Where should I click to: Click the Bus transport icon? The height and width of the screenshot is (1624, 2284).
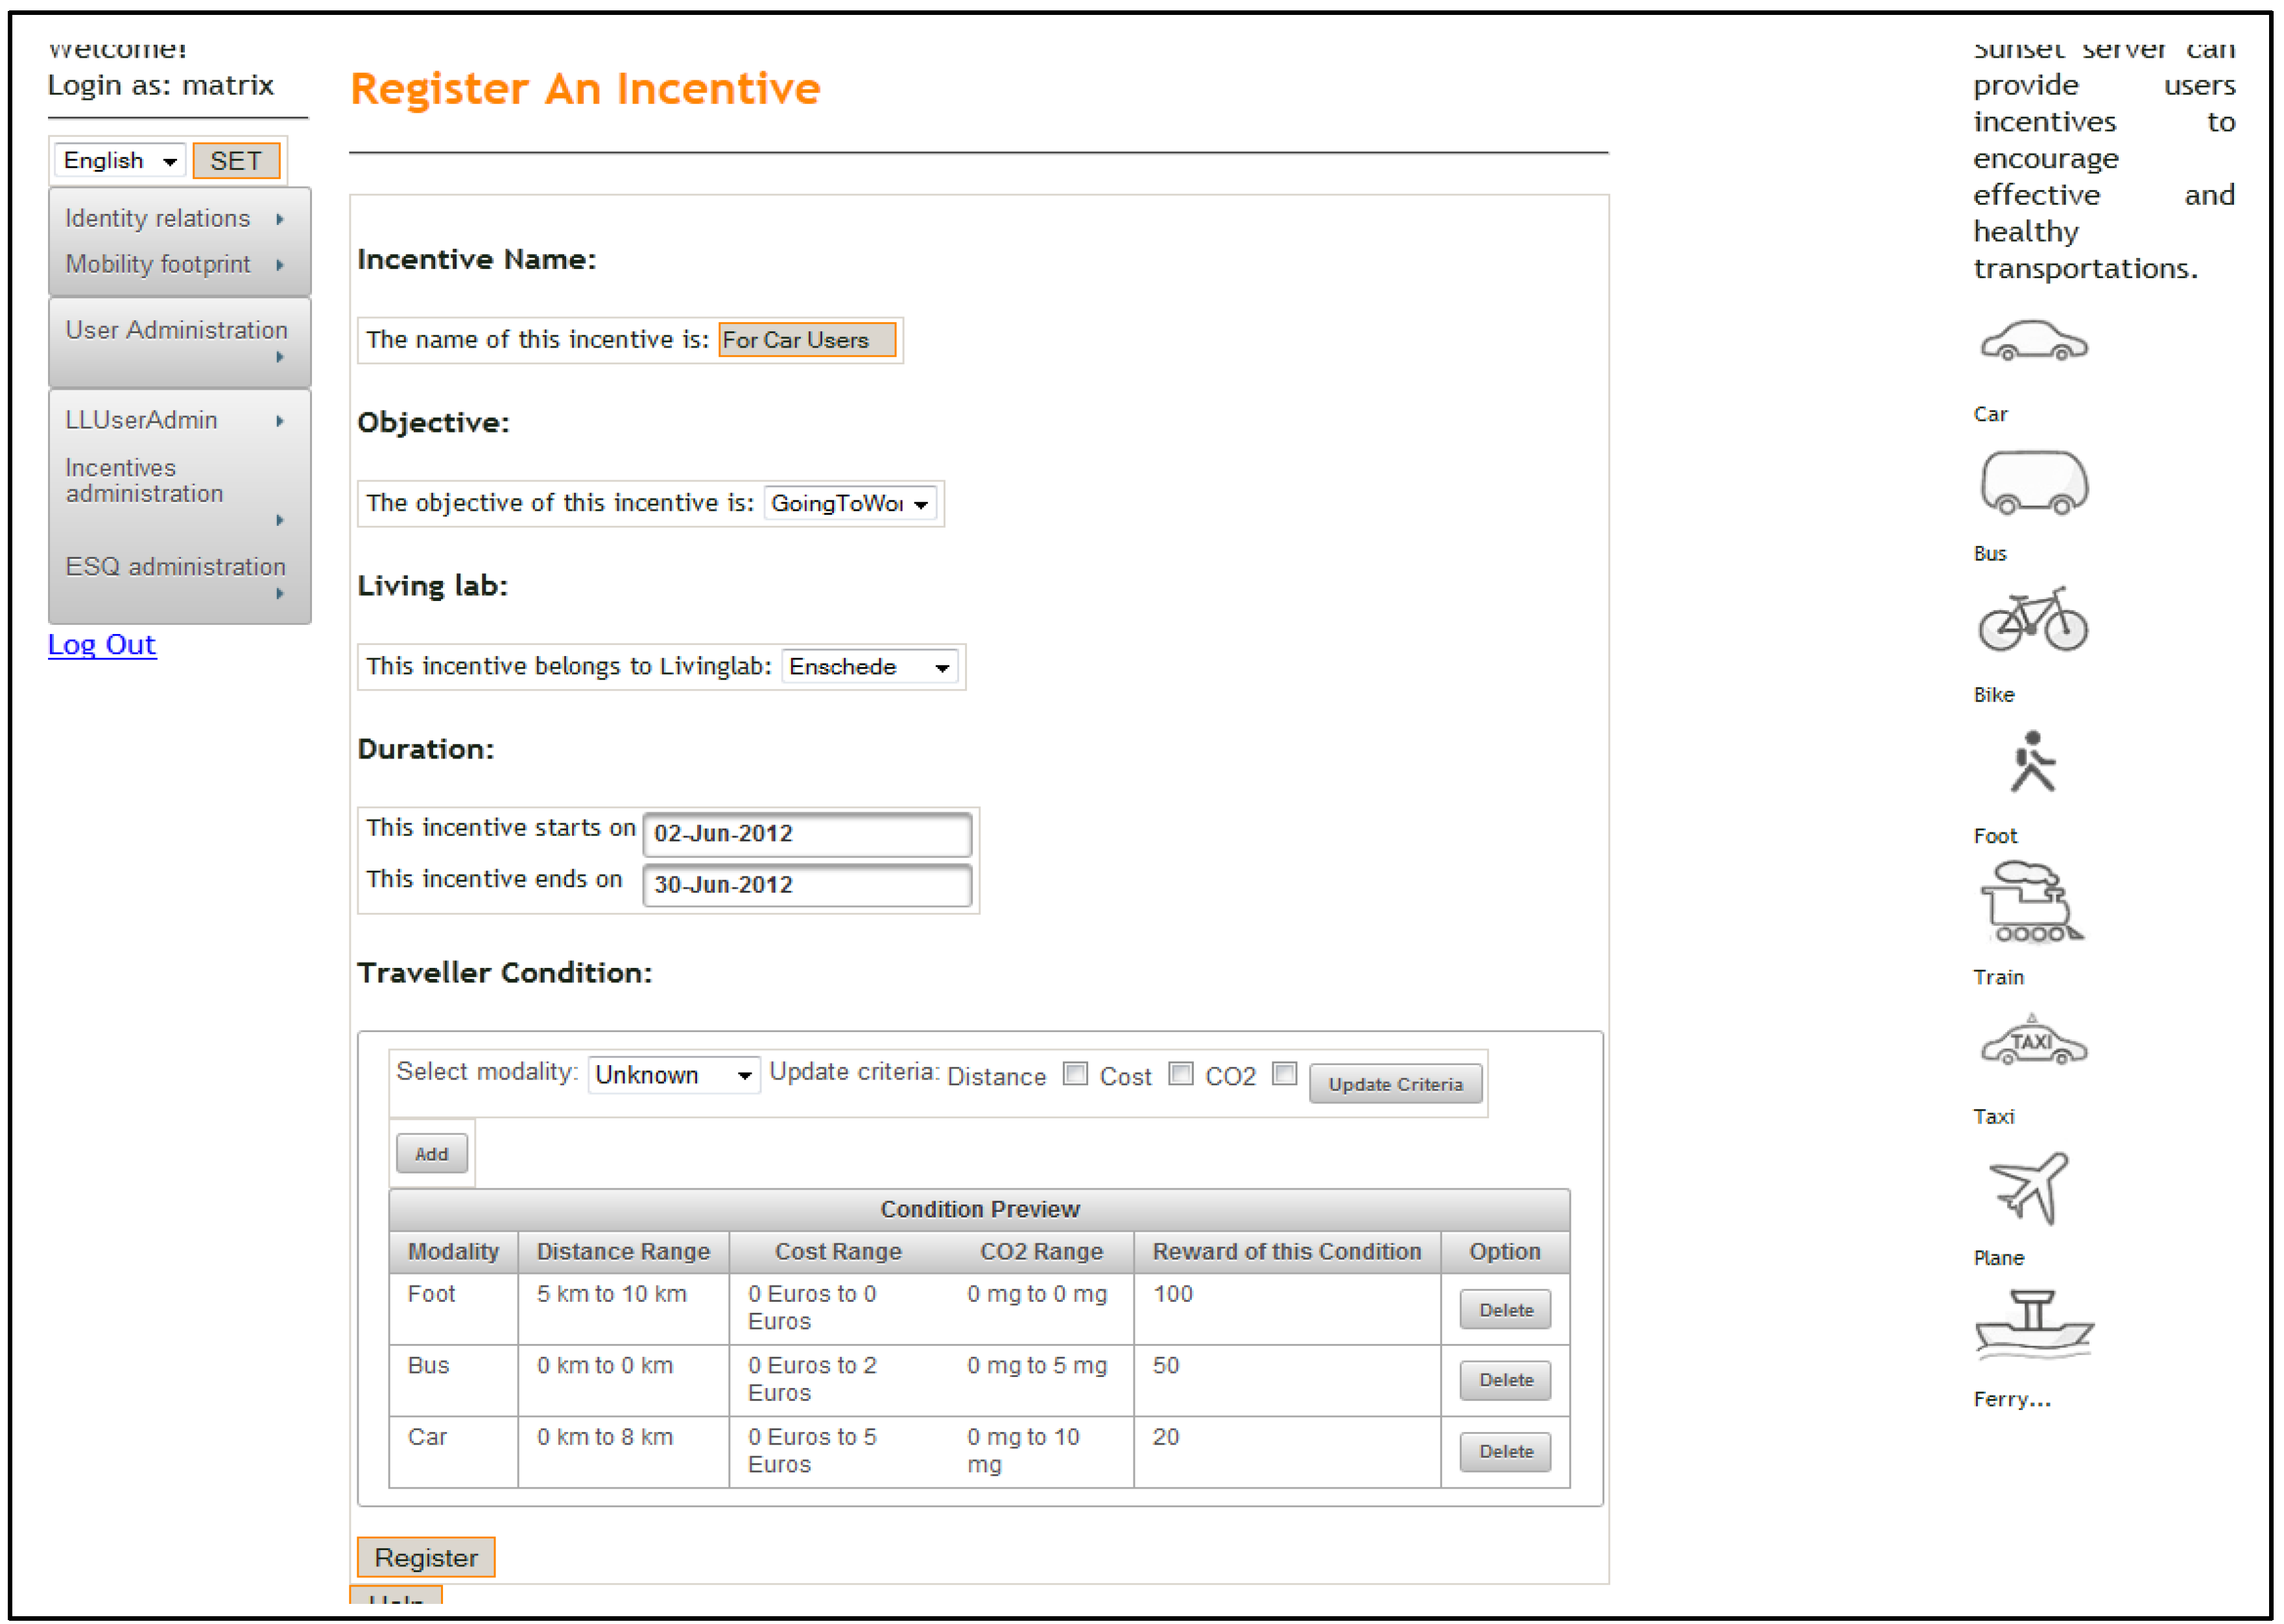[2033, 482]
